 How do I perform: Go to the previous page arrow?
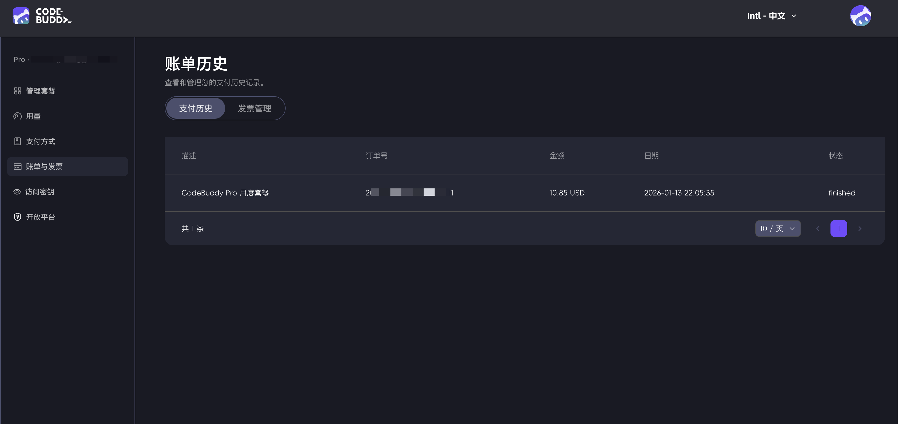817,229
